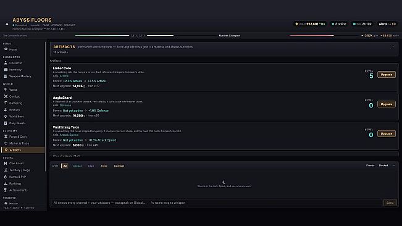
Task: Go to Weapon Mastery label
Action: pyautogui.click(x=20, y=77)
